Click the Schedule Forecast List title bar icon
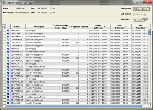Screen dimensions: 153x110 (x=3, y=2)
